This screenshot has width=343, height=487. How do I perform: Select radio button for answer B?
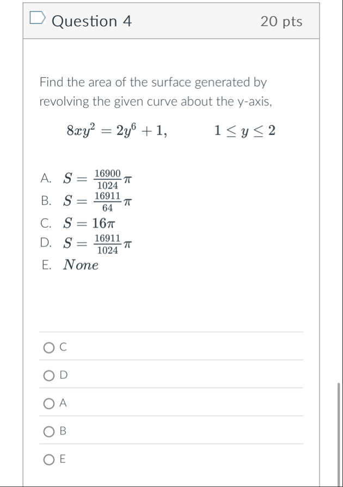[x=50, y=431]
